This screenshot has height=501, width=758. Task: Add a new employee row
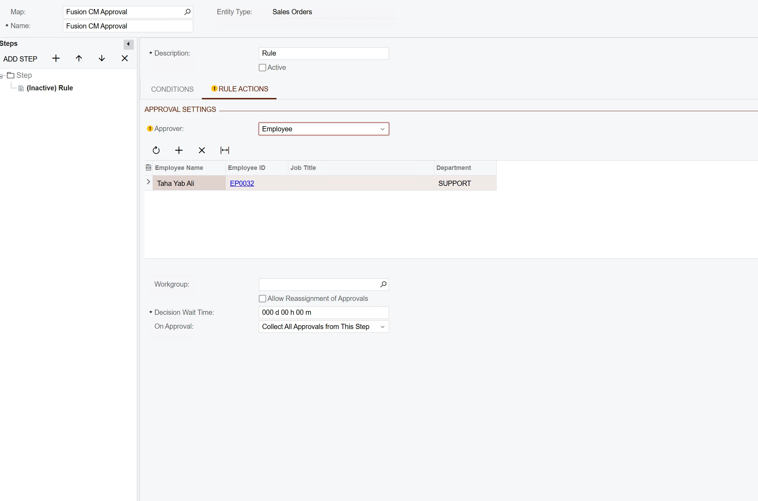click(179, 150)
